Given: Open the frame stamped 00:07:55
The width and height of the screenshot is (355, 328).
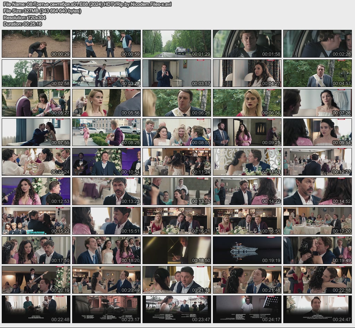Looking at the screenshot, I should [x=36, y=132].
